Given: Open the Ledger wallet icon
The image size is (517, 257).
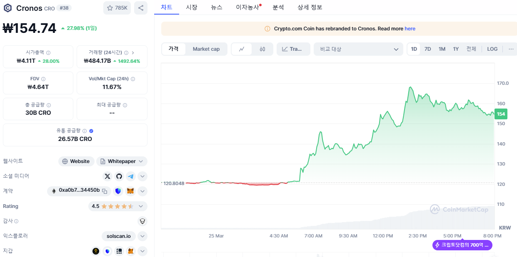Looking at the screenshot, I should click(x=119, y=251).
